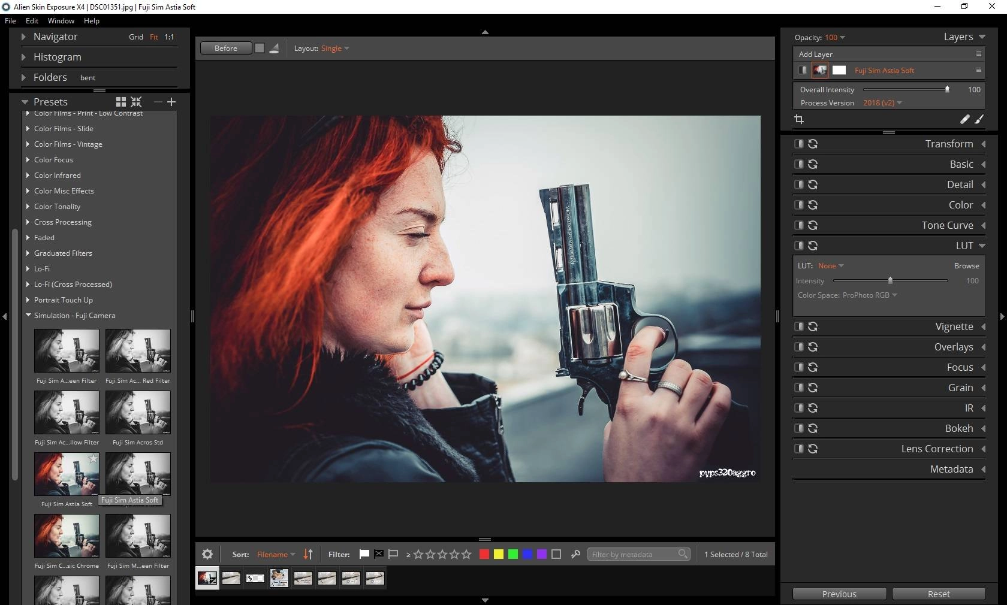Filter by picked flag
The width and height of the screenshot is (1007, 605).
[364, 554]
